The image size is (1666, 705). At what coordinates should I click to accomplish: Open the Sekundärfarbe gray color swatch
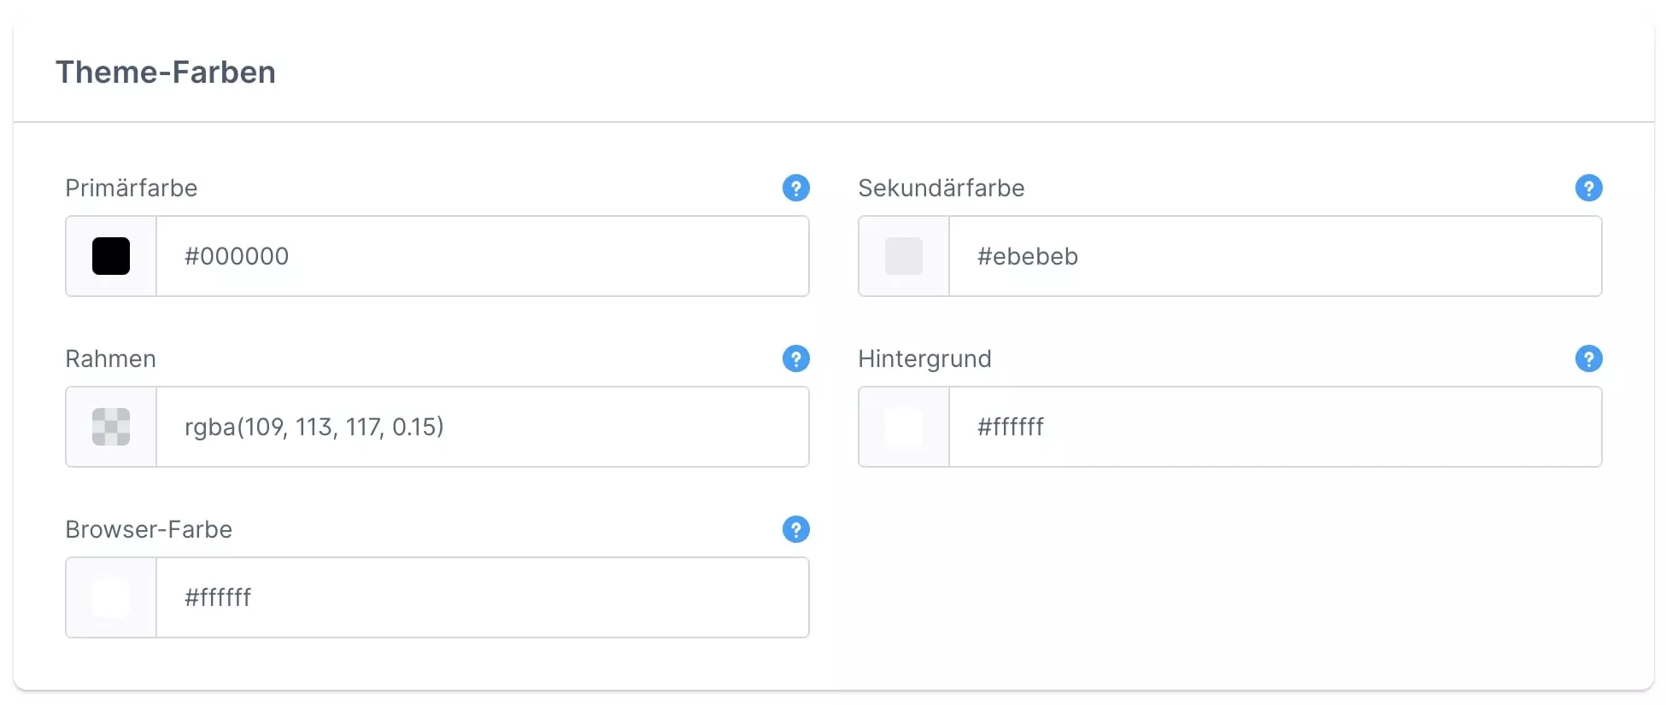coord(904,256)
